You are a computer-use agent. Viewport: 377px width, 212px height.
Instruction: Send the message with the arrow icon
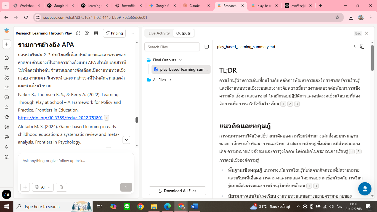tap(126, 187)
